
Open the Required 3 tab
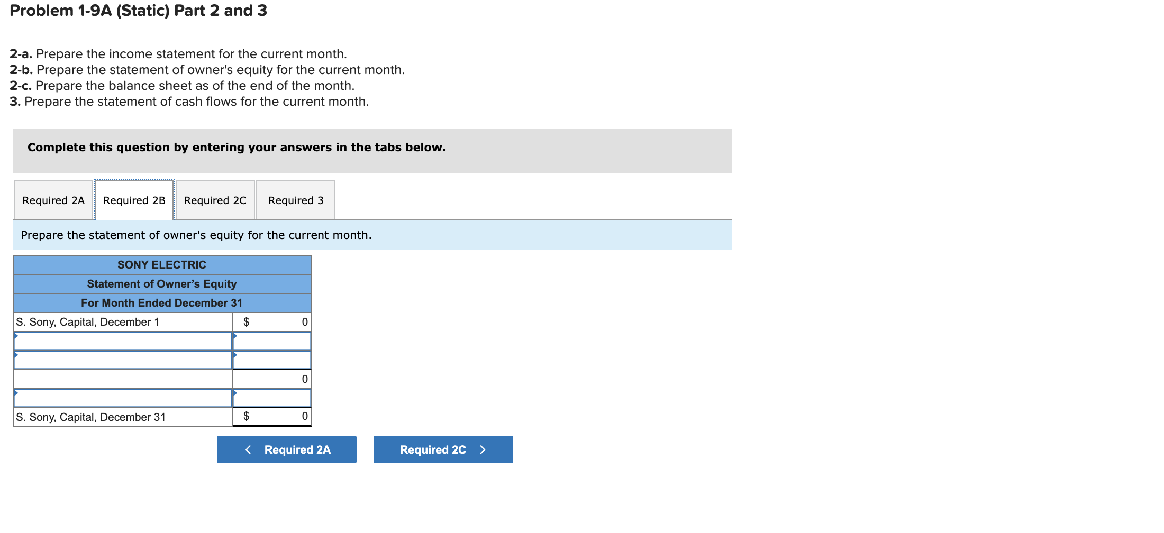(295, 200)
